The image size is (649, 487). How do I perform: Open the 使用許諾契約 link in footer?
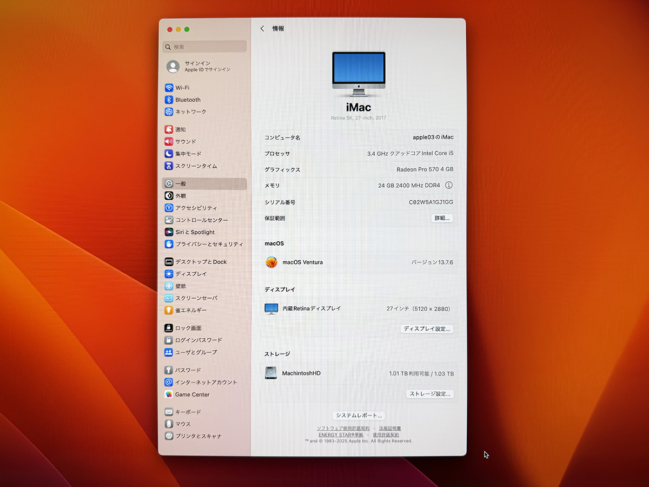pos(386,435)
